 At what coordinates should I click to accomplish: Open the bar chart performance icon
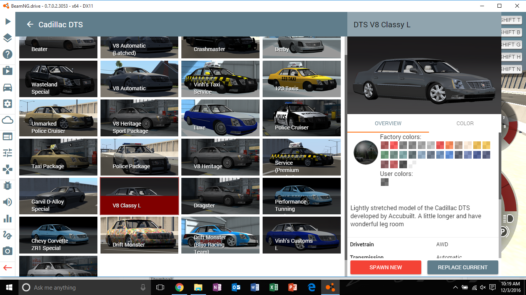(x=7, y=219)
